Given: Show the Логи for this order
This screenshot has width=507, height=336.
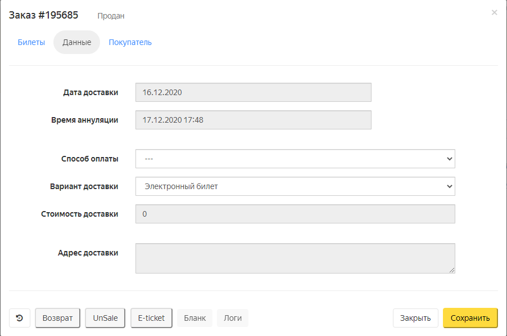Looking at the screenshot, I should (233, 318).
